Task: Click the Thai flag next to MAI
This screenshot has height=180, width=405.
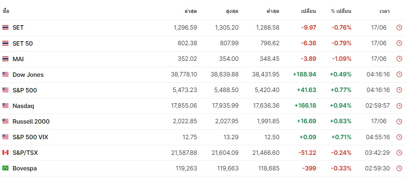Action: [x=5, y=59]
